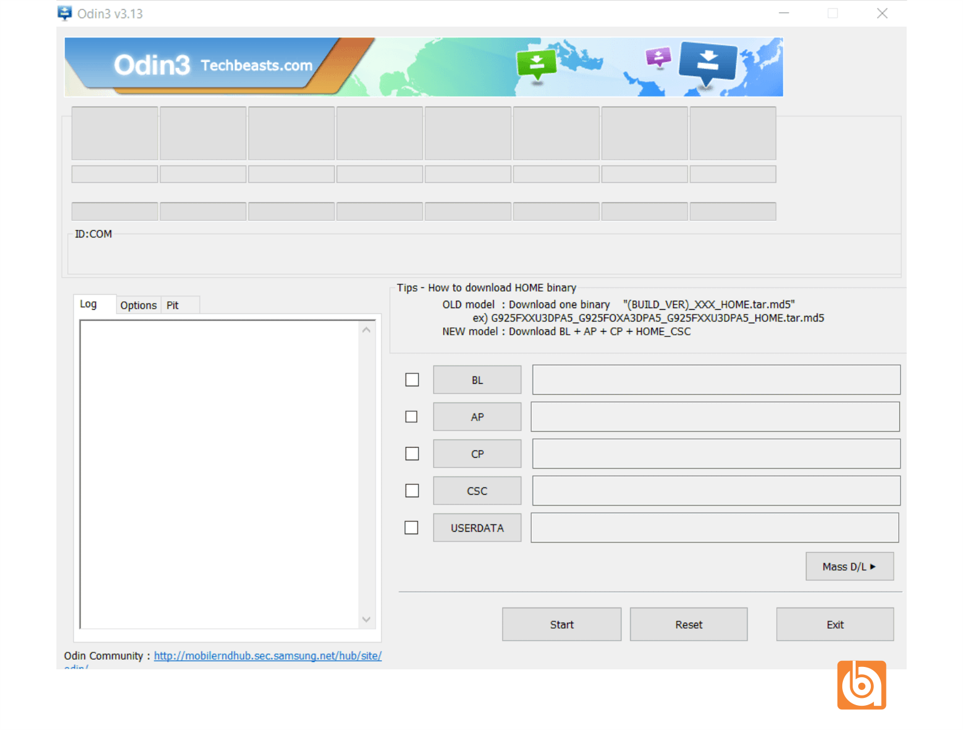963x730 pixels.
Task: Start the flashing process
Action: (x=562, y=625)
